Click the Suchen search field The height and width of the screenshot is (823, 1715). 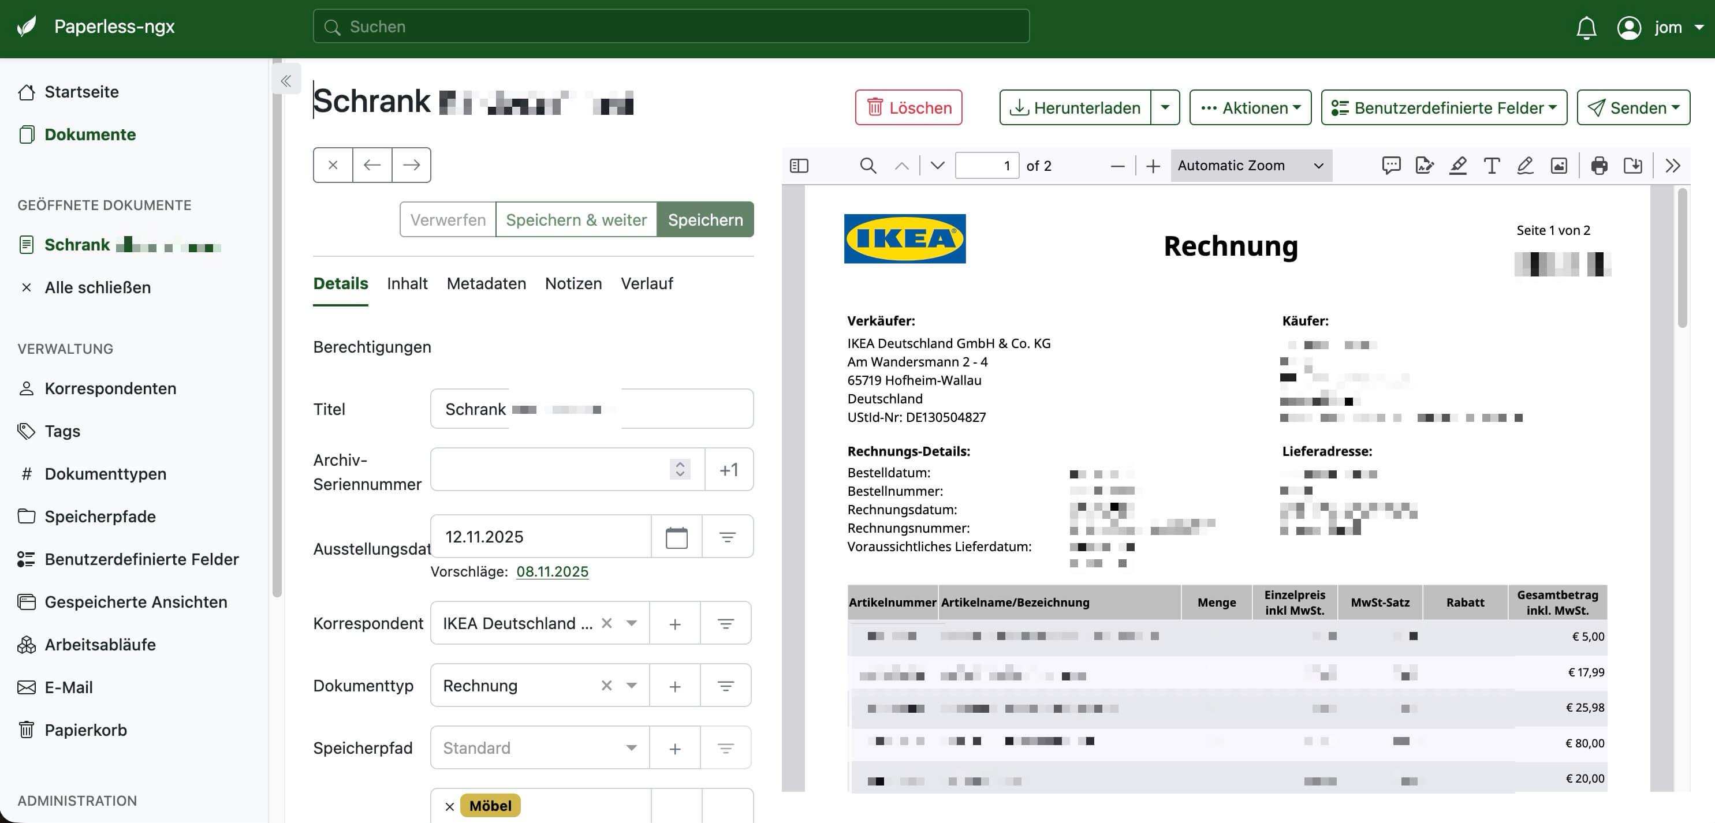pyautogui.click(x=671, y=27)
